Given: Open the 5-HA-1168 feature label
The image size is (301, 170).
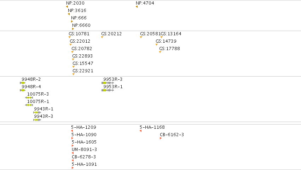Looking at the screenshot, I should point(152,127).
